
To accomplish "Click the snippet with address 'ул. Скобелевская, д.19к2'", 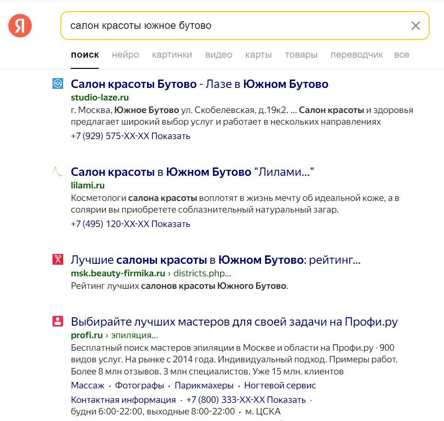I will [242, 116].
